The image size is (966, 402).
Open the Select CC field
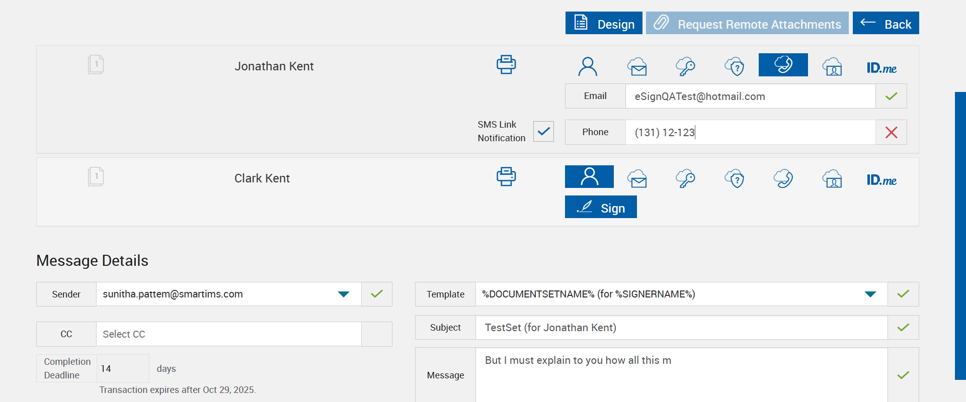click(228, 334)
